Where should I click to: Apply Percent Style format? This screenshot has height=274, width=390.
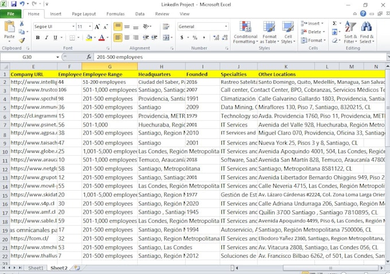click(195, 37)
